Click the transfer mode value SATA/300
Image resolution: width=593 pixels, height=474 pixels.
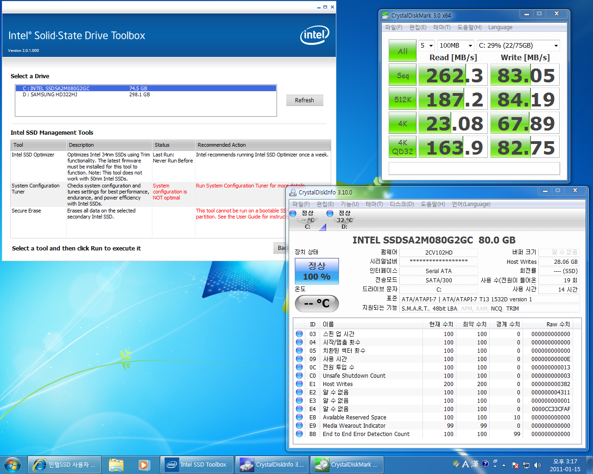coord(438,280)
